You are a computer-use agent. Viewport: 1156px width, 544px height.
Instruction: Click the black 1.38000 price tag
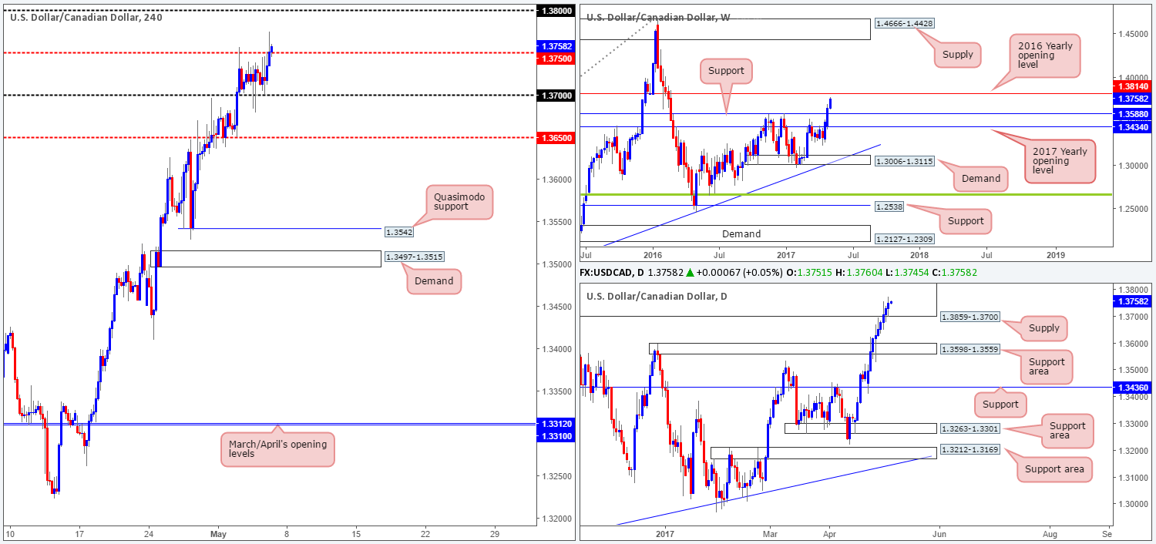[556, 11]
